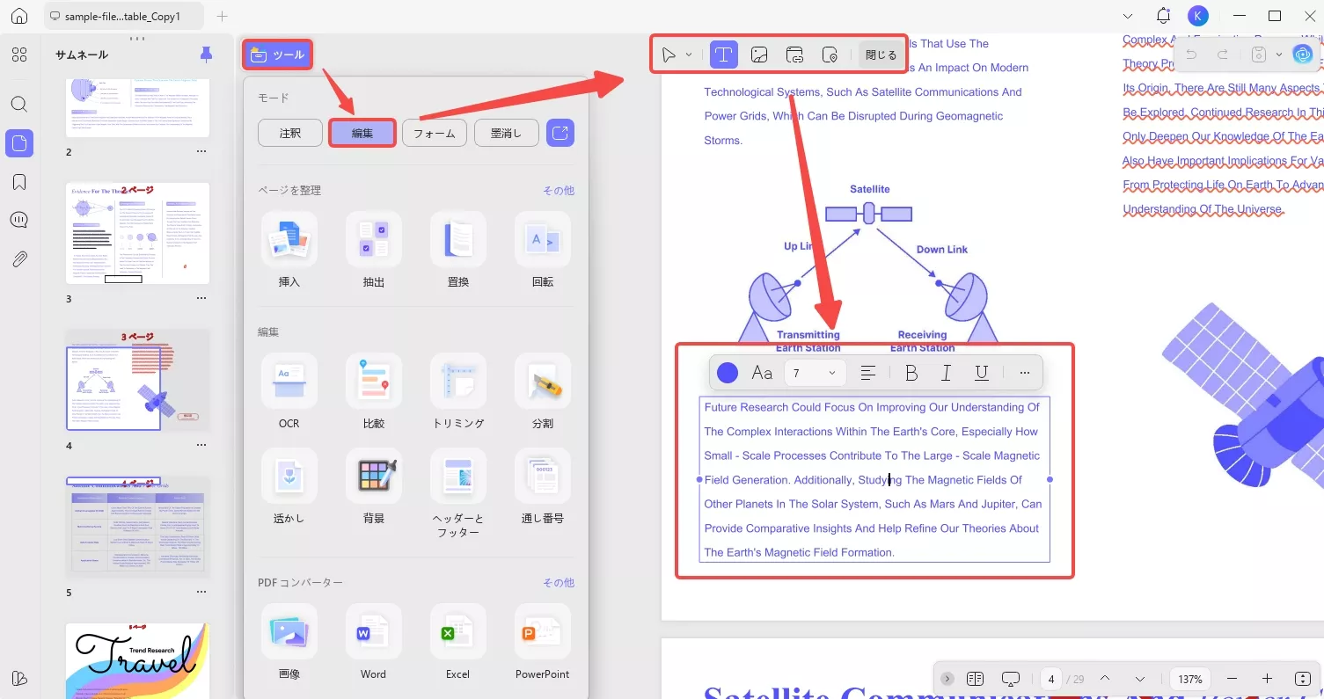Viewport: 1324px width, 699px height.
Task: Switch to Edit (編集) mode
Action: (362, 134)
